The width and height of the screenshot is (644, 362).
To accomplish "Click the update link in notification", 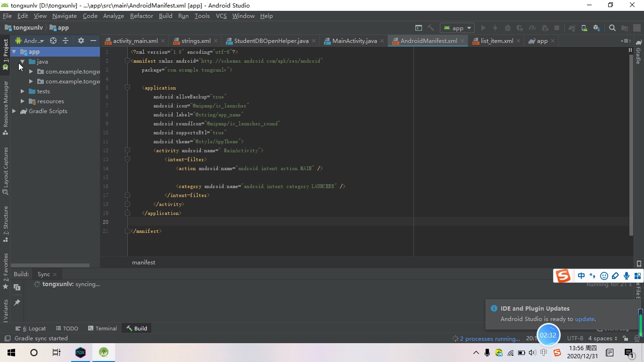I will (585, 319).
